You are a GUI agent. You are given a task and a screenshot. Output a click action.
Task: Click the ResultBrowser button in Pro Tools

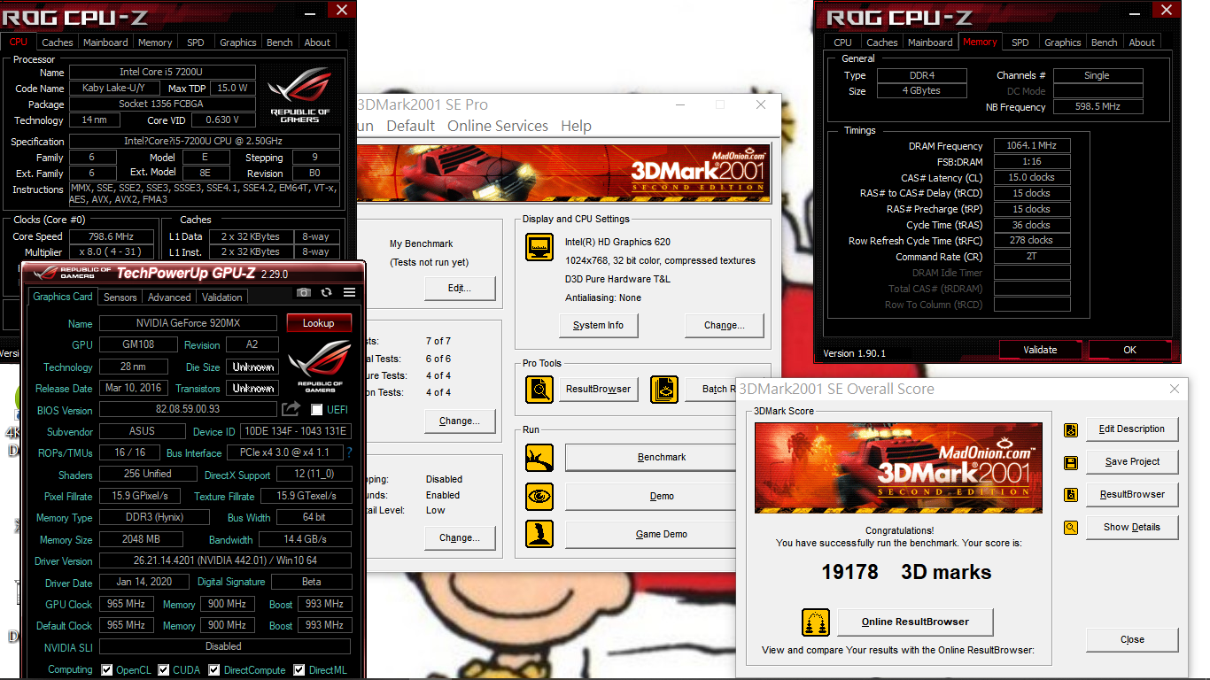pos(599,389)
